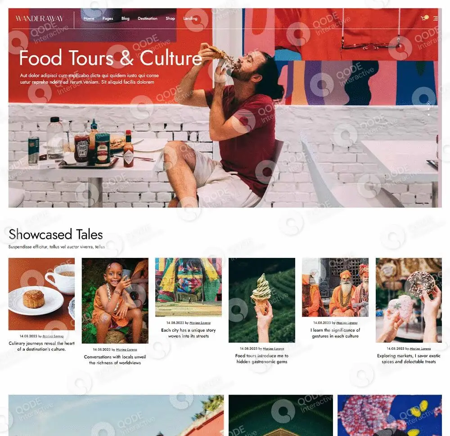Open the Shop menu item

(170, 18)
